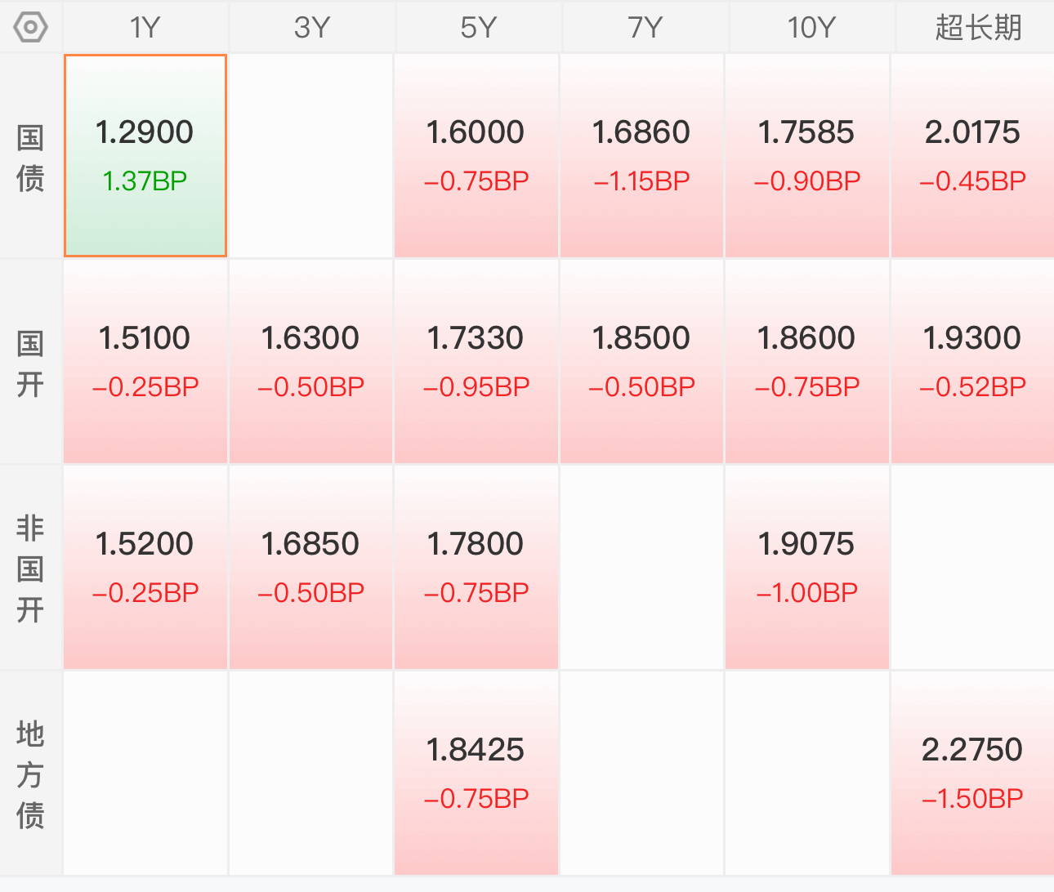Open the 国债 超长期 cell showing 2.0175
This screenshot has height=892, width=1054.
(972, 156)
